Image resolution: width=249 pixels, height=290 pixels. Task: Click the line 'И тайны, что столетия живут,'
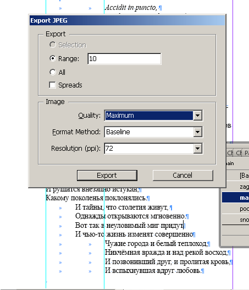121,207
